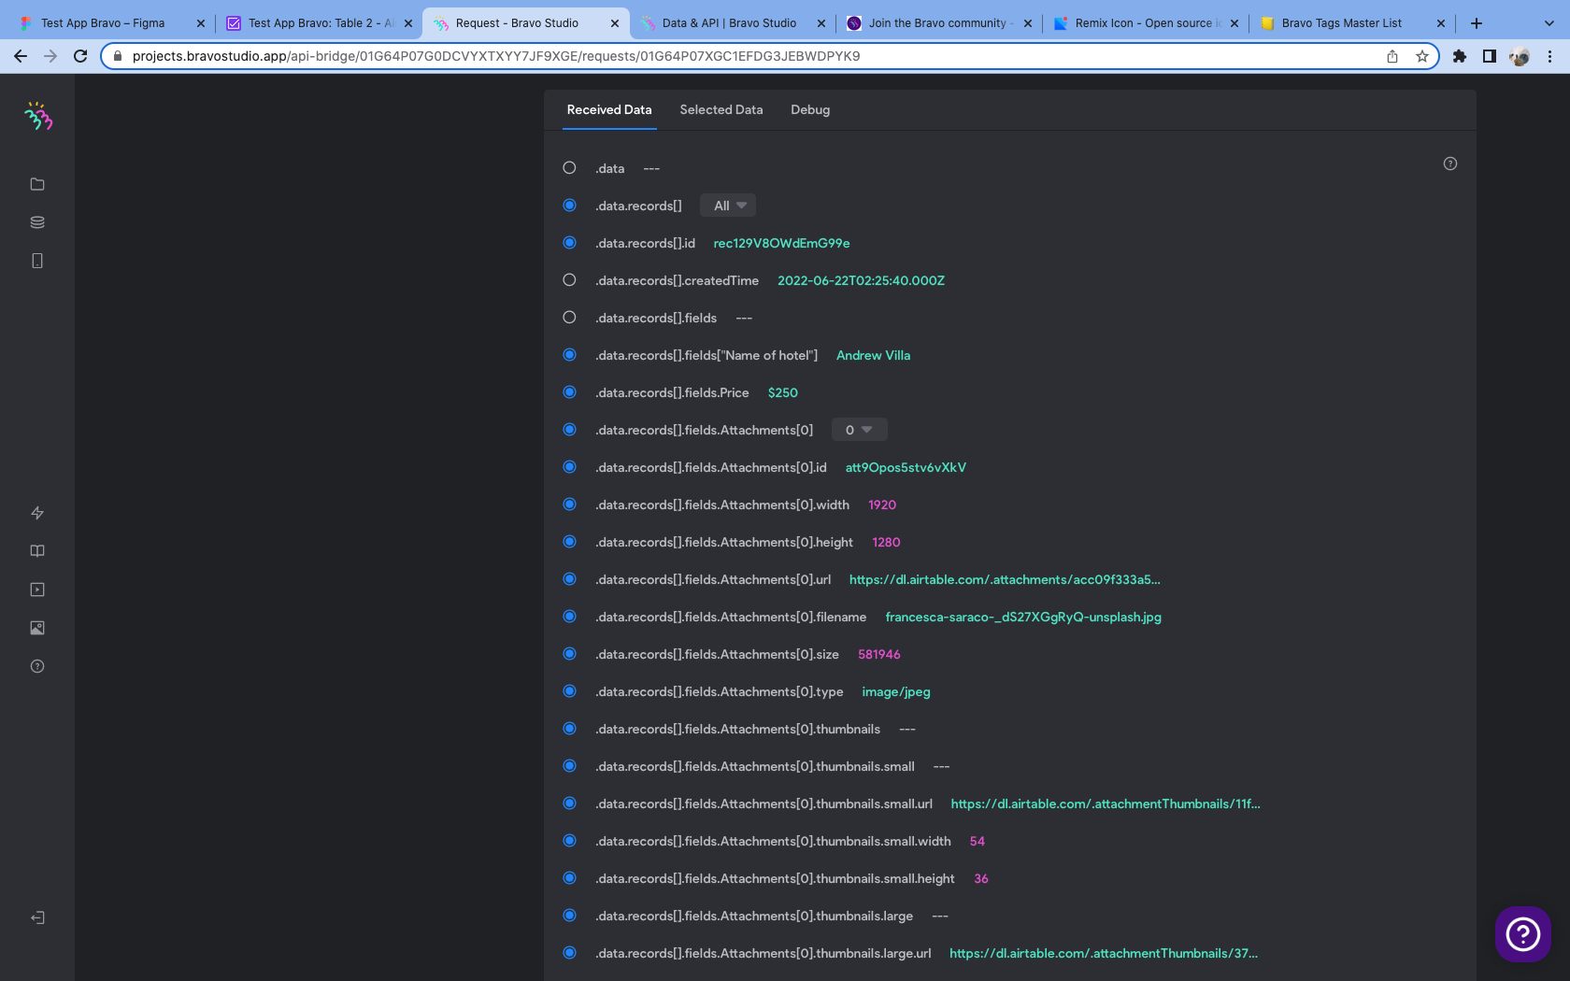Switch to the Debug tab
This screenshot has height=981, width=1570.
810,109
